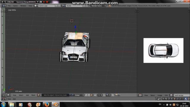Open the Help menu
Viewport: 190px width, 107px height.
(30, 6)
